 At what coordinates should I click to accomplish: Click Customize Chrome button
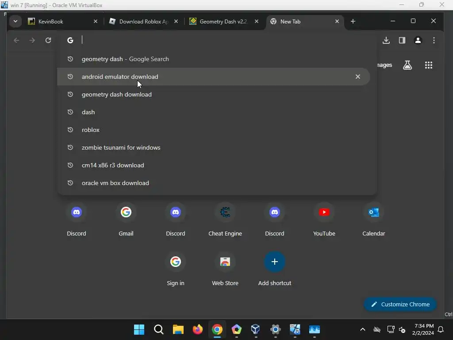pyautogui.click(x=400, y=304)
